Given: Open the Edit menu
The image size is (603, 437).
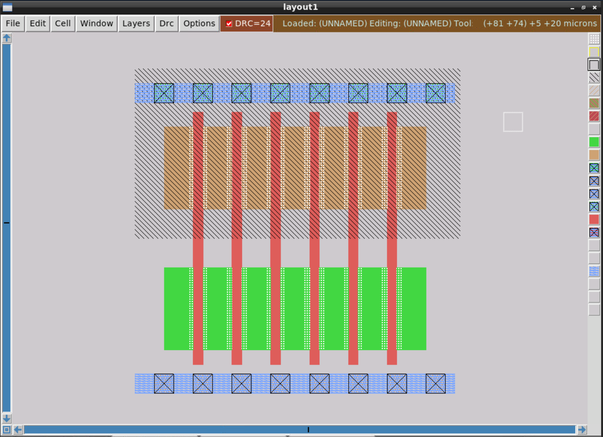Looking at the screenshot, I should [37, 23].
